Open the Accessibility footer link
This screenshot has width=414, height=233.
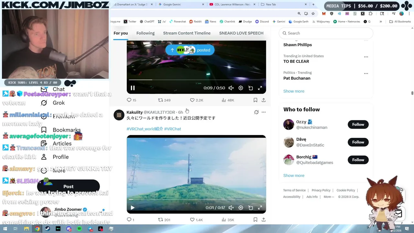point(292,197)
